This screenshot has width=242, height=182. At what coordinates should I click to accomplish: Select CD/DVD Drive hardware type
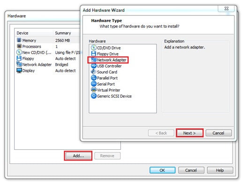pos(106,48)
